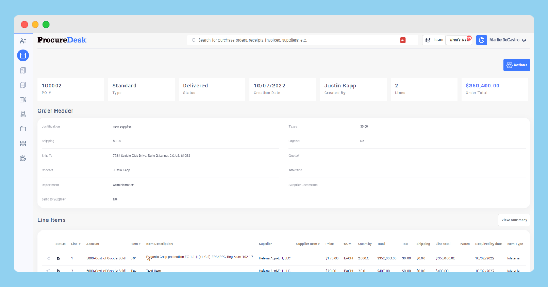Click the ProcureDesk logo
Screen dimensions: 548x287
click(x=62, y=40)
